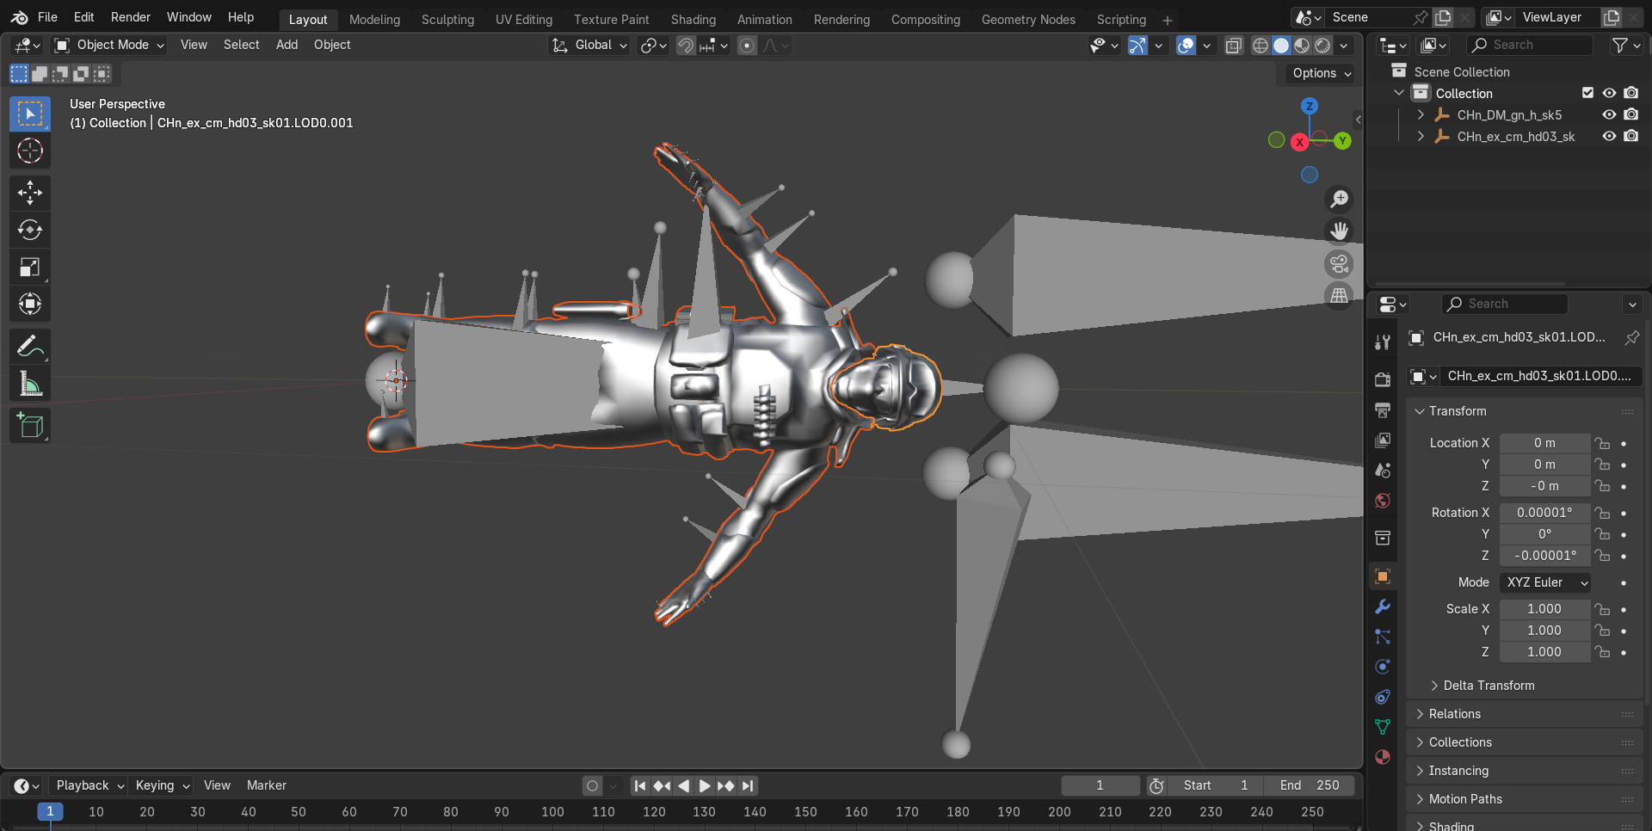Open the Physics properties tab
This screenshot has width=1652, height=831.
coord(1383,667)
